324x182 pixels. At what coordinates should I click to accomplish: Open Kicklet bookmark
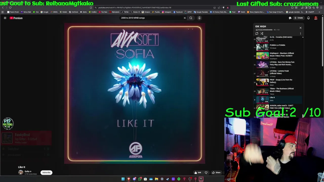pyautogui.click(x=63, y=12)
